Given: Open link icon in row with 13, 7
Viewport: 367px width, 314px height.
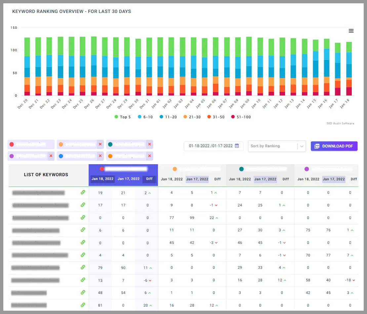Looking at the screenshot, I should click(x=83, y=280).
